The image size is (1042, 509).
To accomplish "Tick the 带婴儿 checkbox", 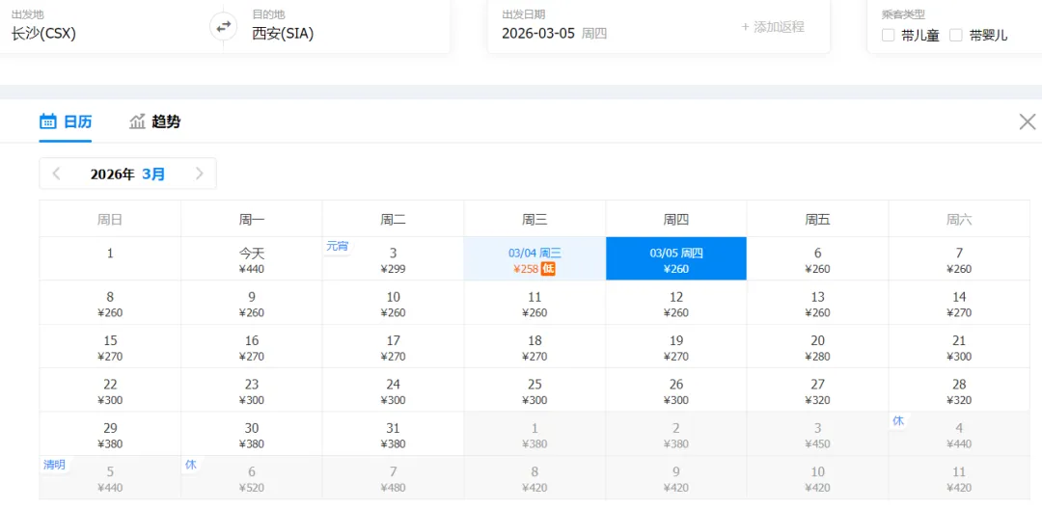I will tap(955, 36).
